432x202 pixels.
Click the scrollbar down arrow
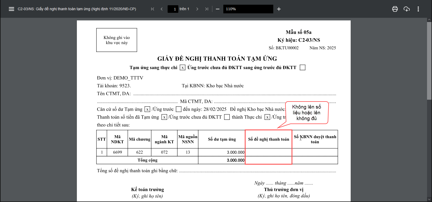tap(429, 199)
